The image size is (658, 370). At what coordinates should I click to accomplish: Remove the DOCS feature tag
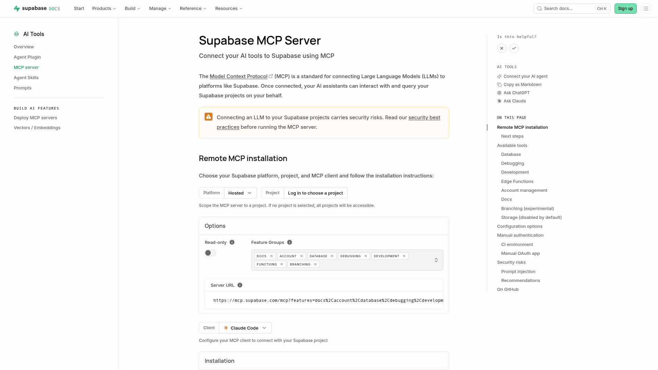pos(271,256)
